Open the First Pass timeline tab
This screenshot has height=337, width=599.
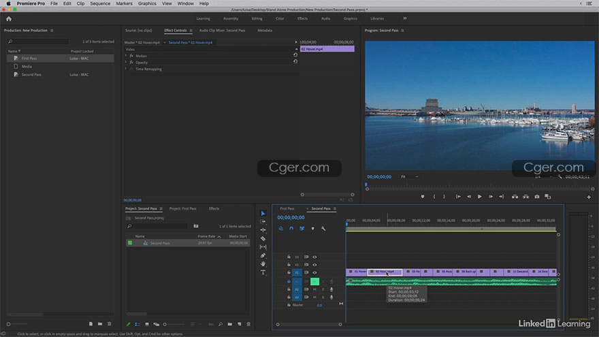click(287, 208)
